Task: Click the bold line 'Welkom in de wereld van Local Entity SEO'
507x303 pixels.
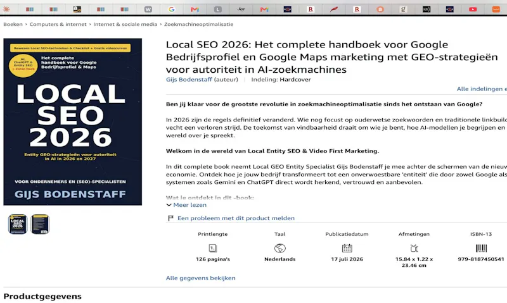Action: [x=273, y=151]
